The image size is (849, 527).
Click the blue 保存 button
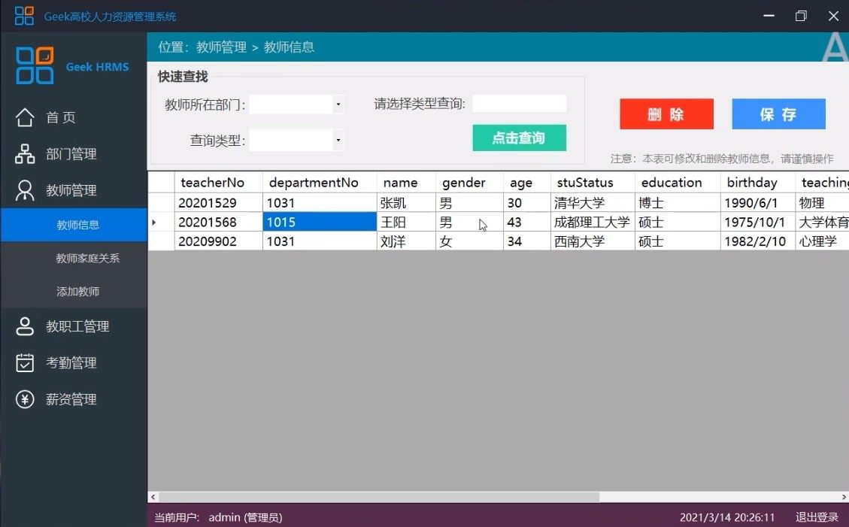tap(778, 114)
